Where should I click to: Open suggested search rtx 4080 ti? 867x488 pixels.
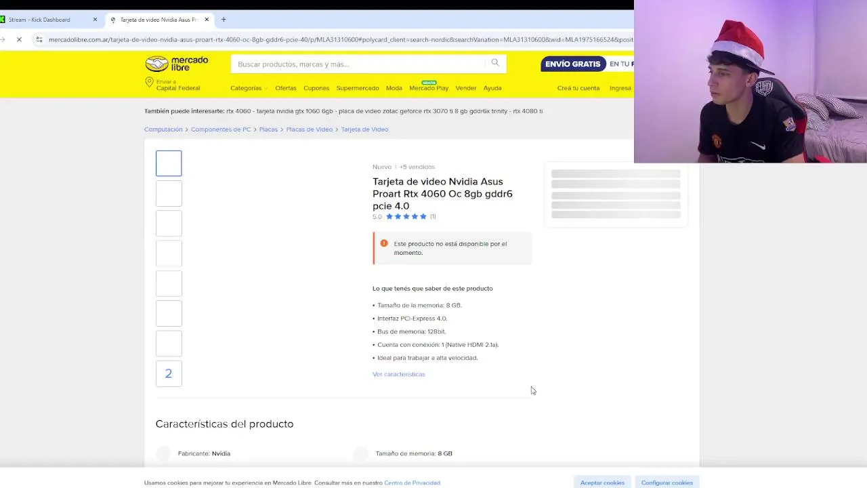(528, 111)
